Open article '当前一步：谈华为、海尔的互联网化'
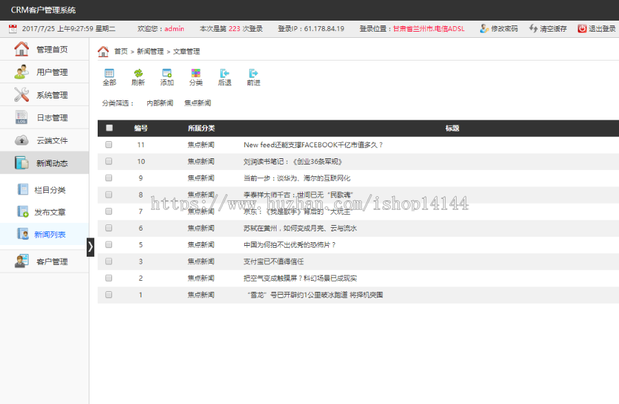This screenshot has height=404, width=619. tap(297, 178)
